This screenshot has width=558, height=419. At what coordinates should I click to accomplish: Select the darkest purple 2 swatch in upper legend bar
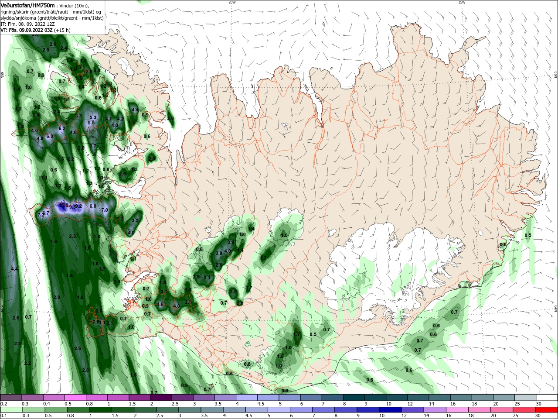tap(161, 398)
